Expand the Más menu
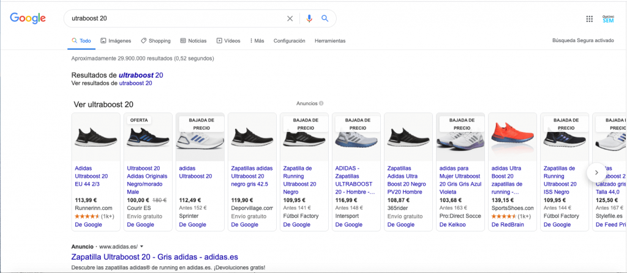 257,41
